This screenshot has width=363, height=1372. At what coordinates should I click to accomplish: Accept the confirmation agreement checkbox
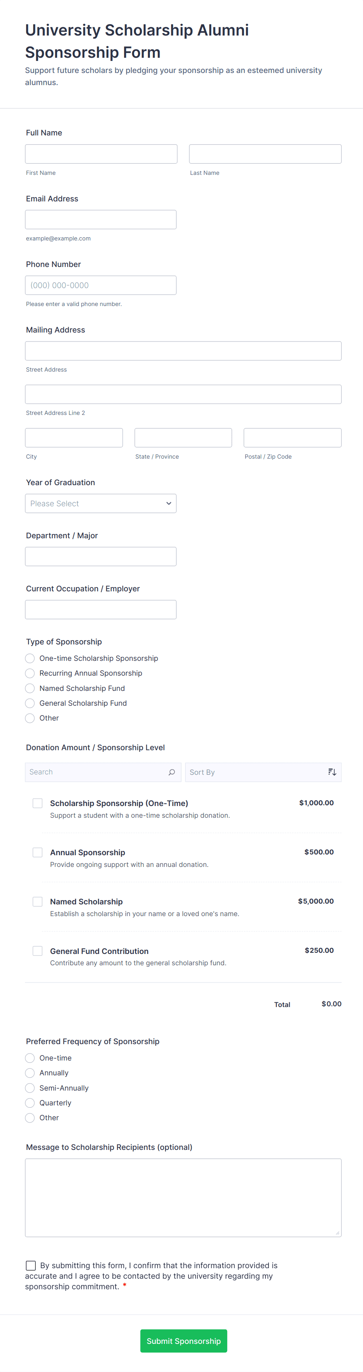click(31, 1265)
